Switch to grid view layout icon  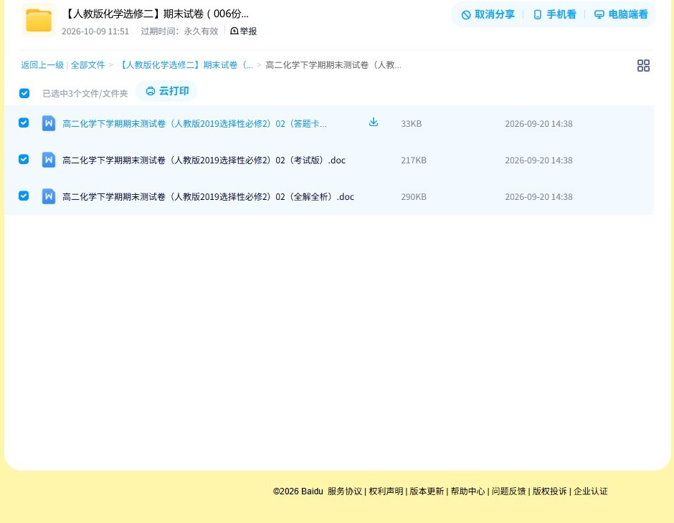pyautogui.click(x=643, y=65)
